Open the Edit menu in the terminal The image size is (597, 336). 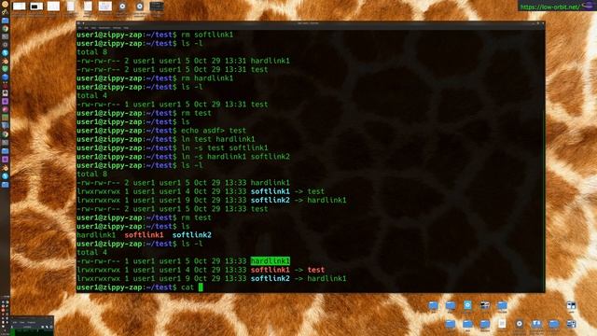tap(87, 28)
